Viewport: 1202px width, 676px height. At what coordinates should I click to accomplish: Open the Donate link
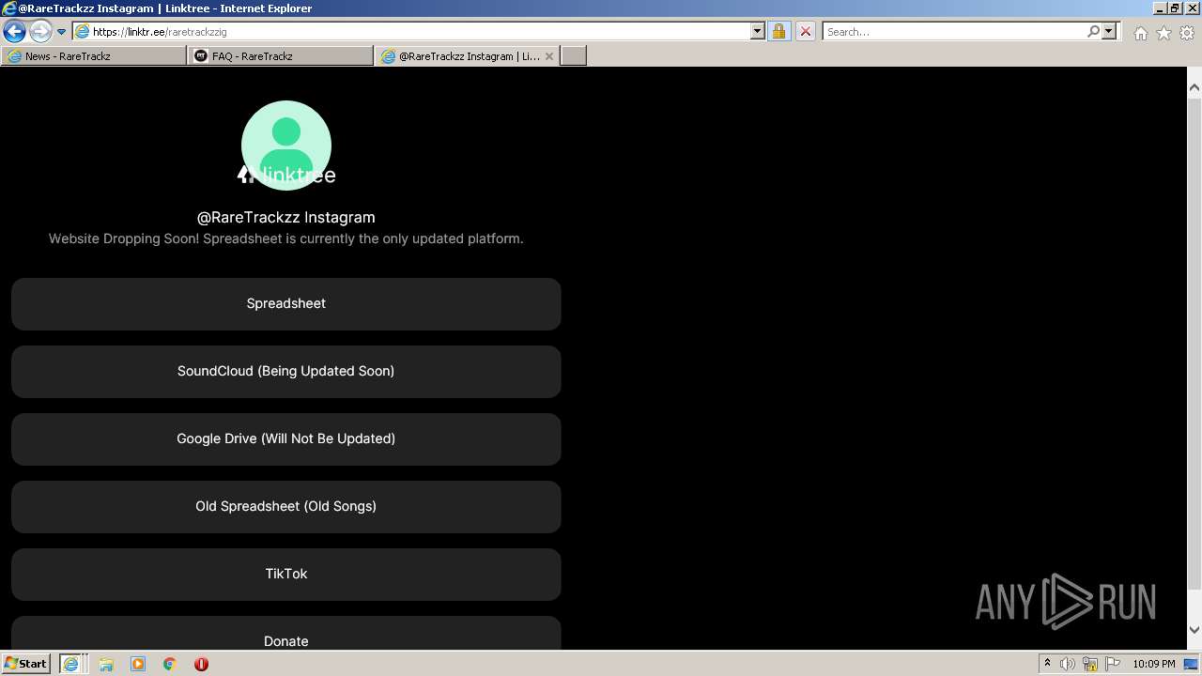point(286,634)
